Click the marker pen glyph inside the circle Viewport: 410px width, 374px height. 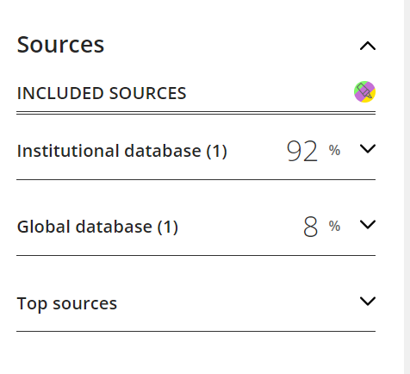[x=365, y=91]
